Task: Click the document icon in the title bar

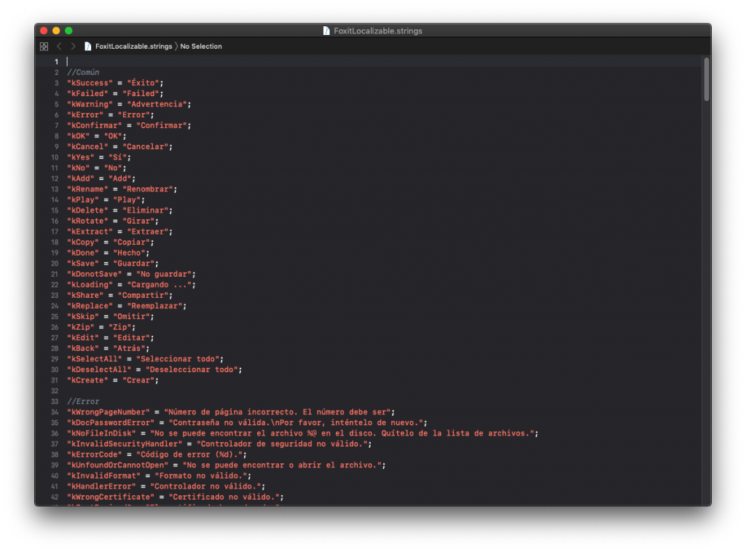Action: coord(326,31)
